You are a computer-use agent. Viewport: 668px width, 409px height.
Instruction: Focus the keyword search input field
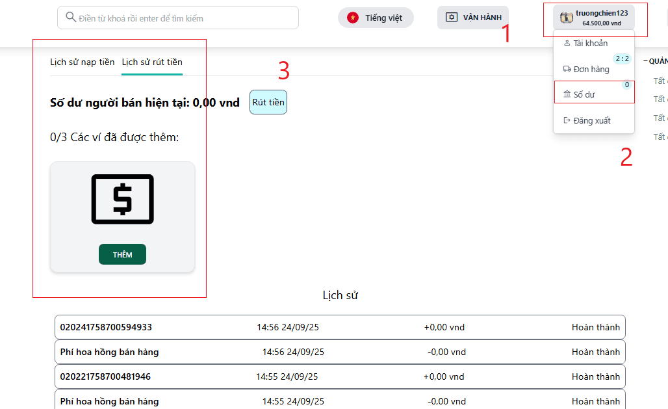(185, 18)
